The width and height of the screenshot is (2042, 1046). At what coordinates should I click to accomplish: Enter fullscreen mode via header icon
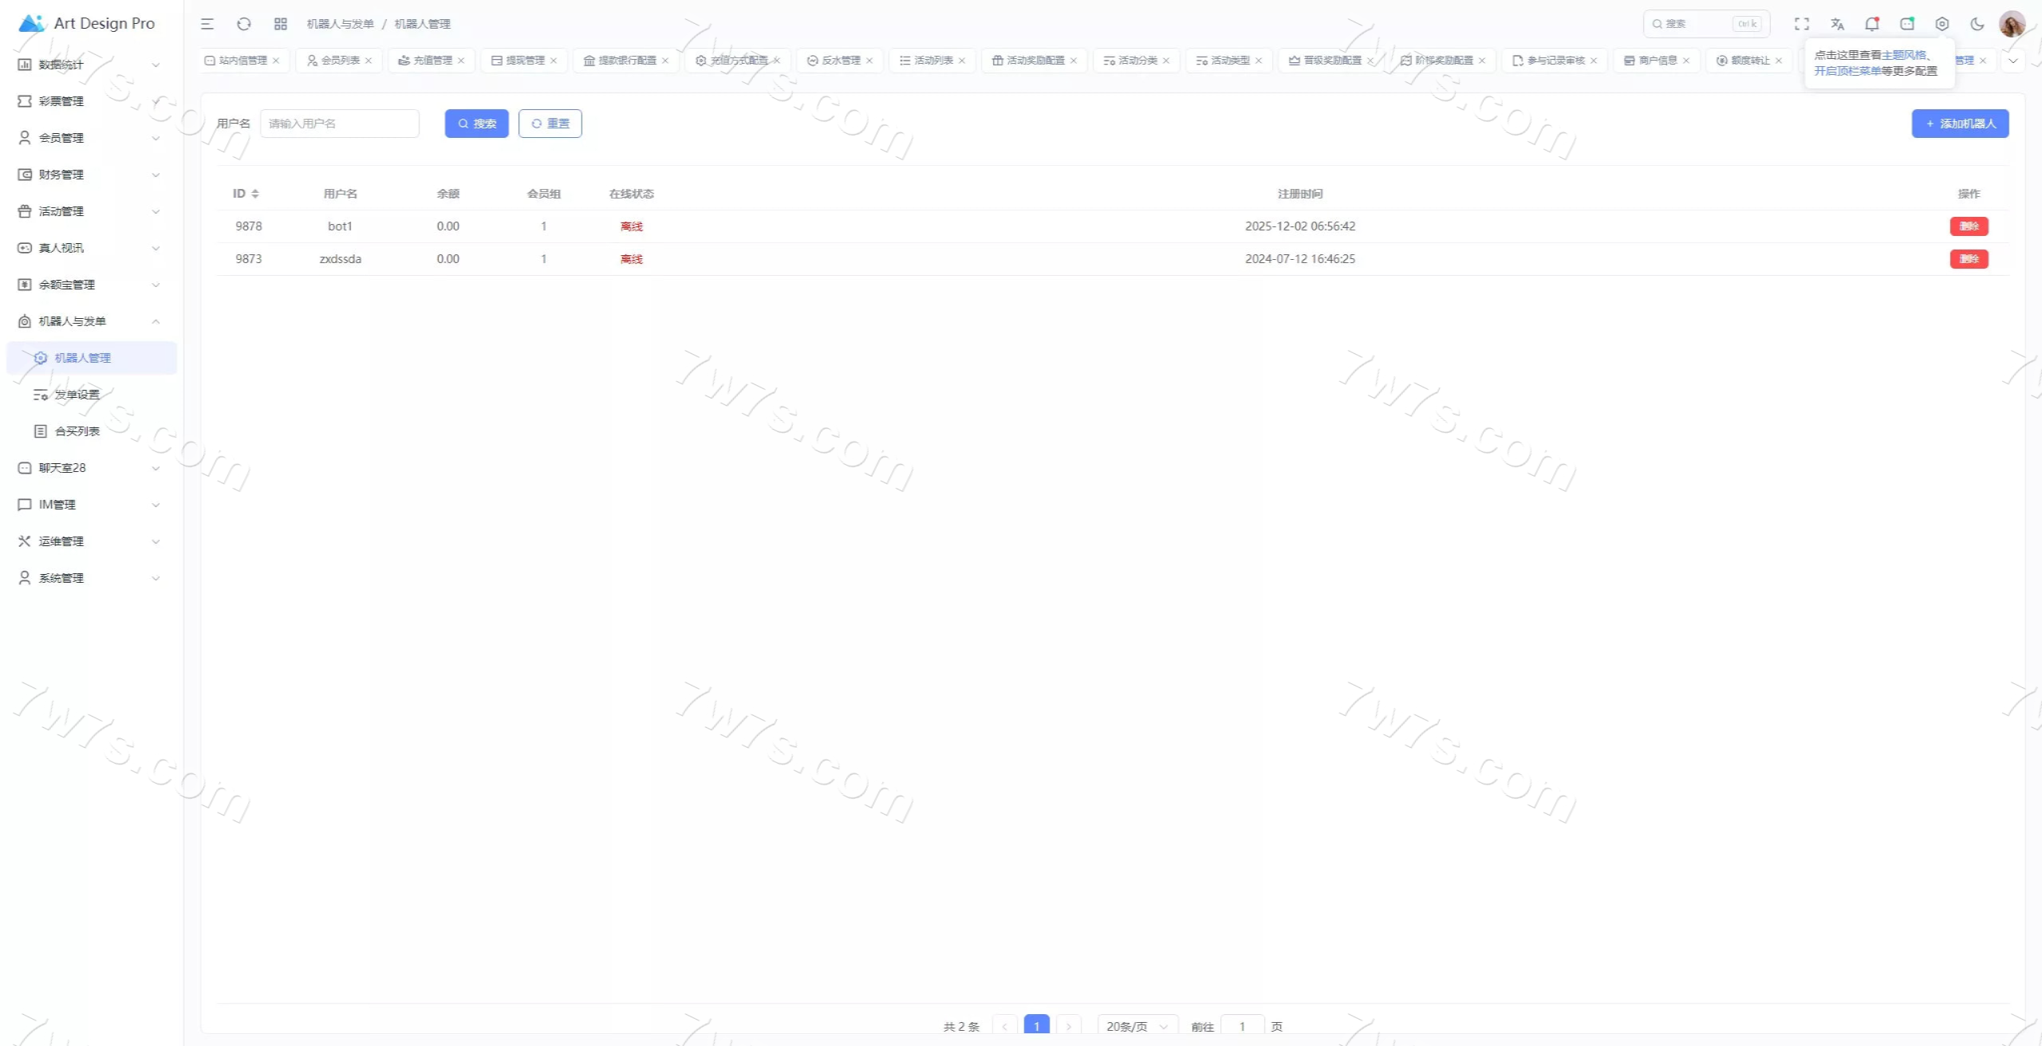click(x=1801, y=24)
